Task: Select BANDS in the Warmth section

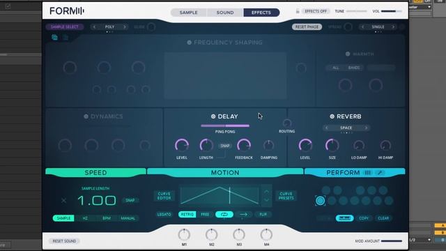Action: pos(354,68)
